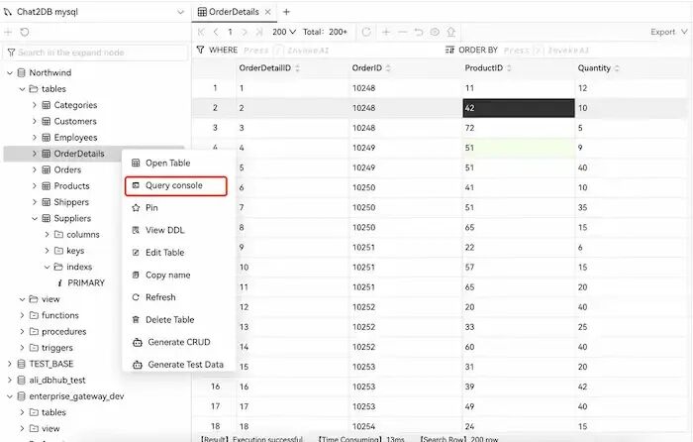693x442 pixels.
Task: Choose Edit Table from context menu
Action: [x=177, y=252]
